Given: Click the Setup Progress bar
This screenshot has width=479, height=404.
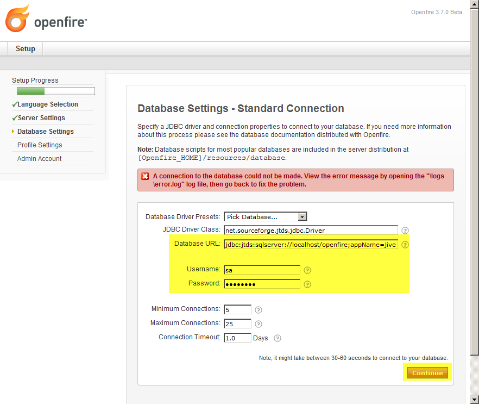Looking at the screenshot, I should click(56, 91).
